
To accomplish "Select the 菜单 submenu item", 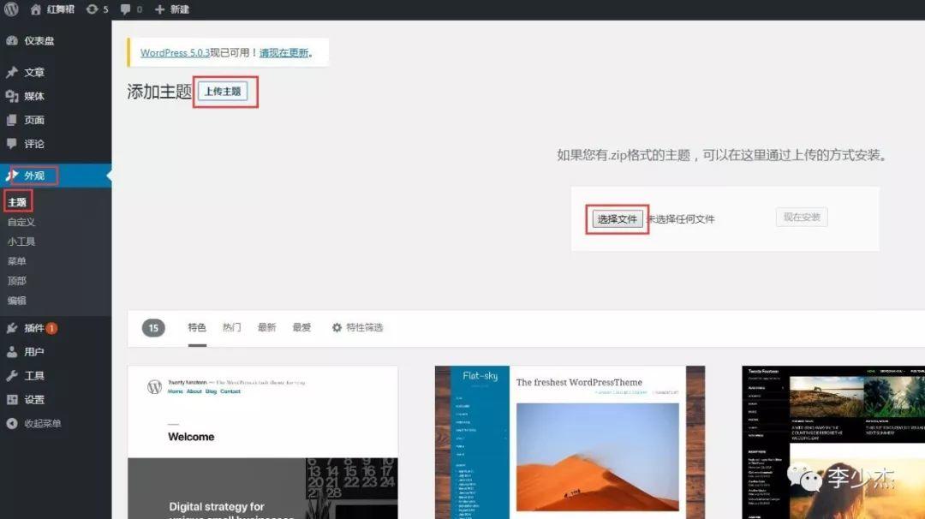I will (16, 260).
